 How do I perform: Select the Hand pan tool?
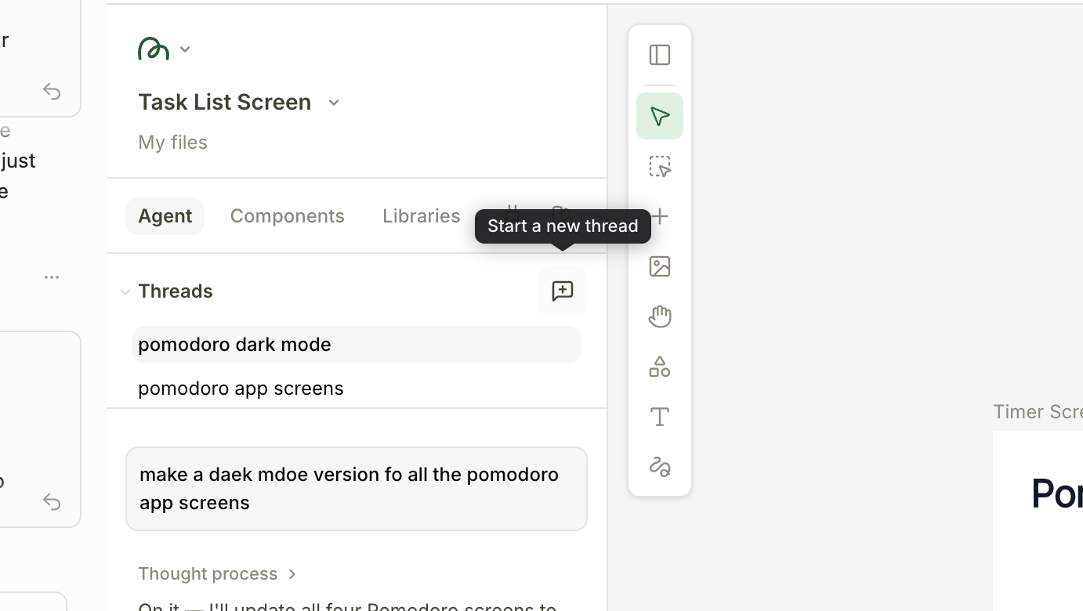(660, 316)
